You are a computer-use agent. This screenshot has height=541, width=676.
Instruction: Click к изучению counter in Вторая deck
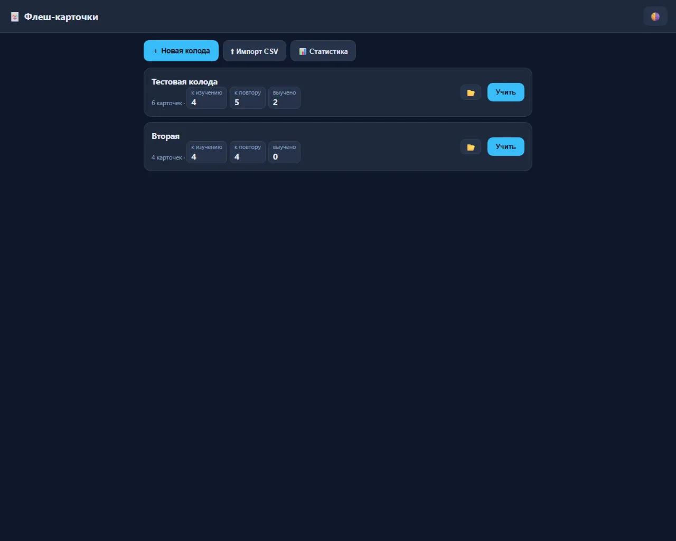206,152
